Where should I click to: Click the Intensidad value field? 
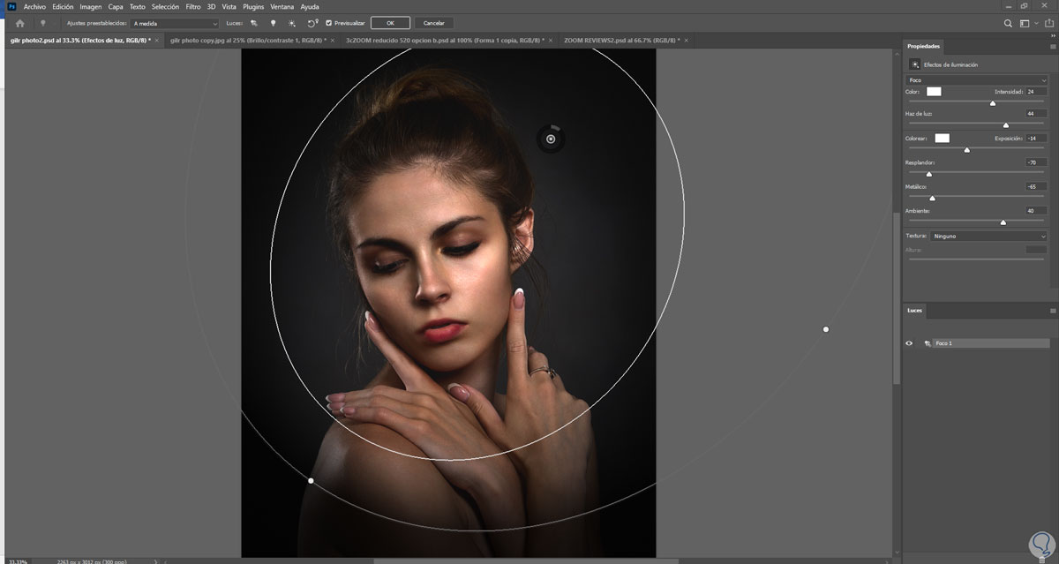(x=1036, y=91)
